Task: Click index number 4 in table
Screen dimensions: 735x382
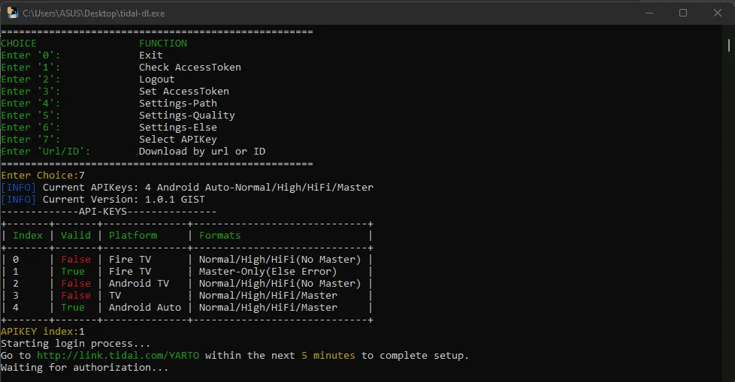Action: [16, 308]
